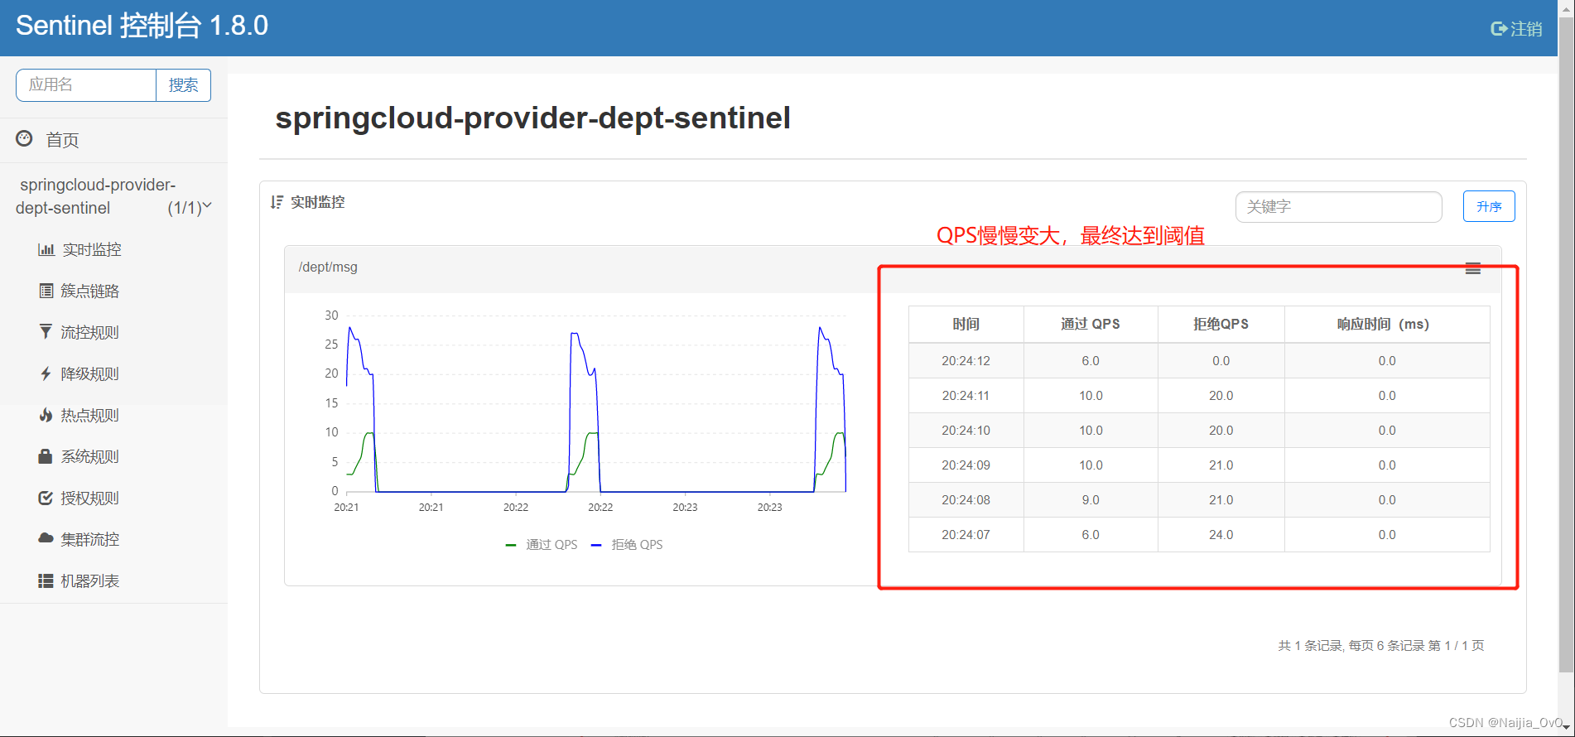Click the 集群流控 cloud icon
Screen dimensions: 1575x737
point(46,538)
